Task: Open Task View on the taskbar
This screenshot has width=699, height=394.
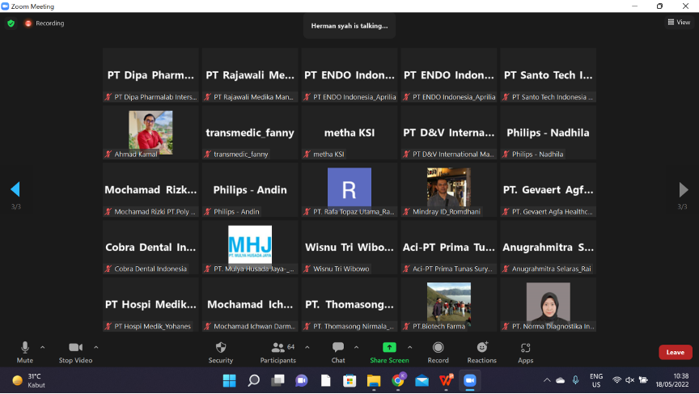Action: [277, 380]
